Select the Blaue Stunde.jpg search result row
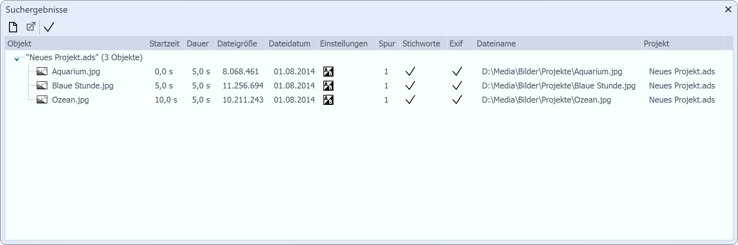The height and width of the screenshot is (245, 738). [x=82, y=86]
